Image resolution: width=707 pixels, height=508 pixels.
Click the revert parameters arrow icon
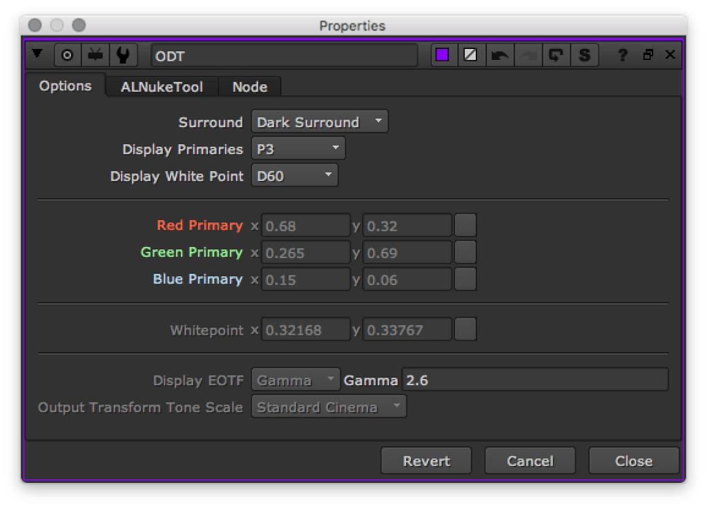pos(556,54)
